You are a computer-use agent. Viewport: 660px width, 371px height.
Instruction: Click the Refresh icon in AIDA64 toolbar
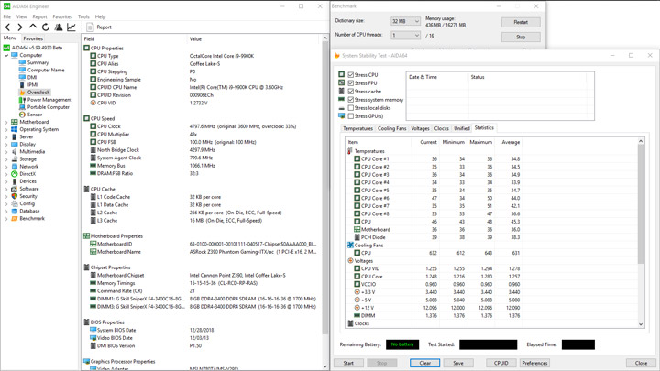click(x=46, y=27)
